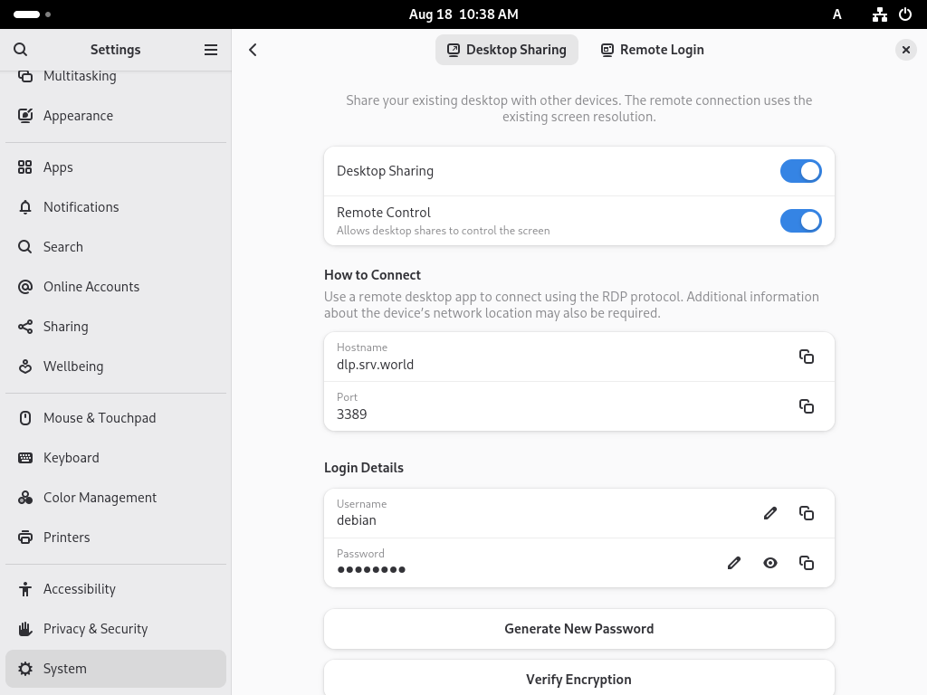Edit the username with the pencil icon
The image size is (927, 695).
click(x=769, y=513)
